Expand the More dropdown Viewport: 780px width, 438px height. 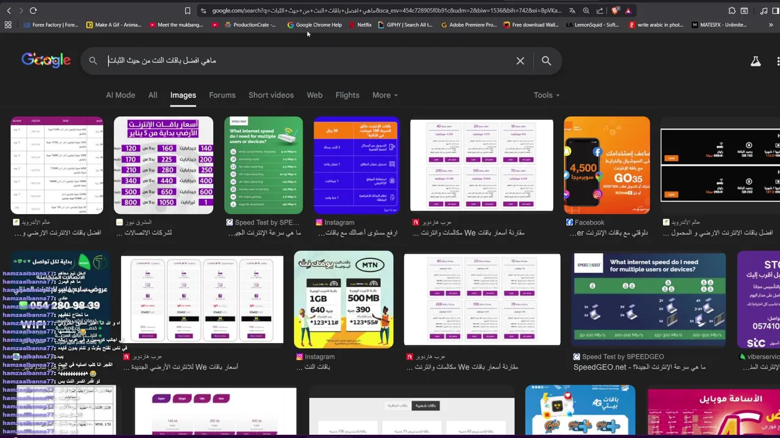click(385, 95)
